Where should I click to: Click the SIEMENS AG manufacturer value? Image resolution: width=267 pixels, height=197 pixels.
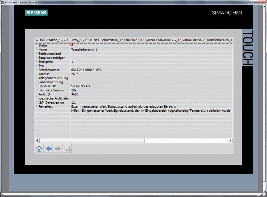coord(80,86)
